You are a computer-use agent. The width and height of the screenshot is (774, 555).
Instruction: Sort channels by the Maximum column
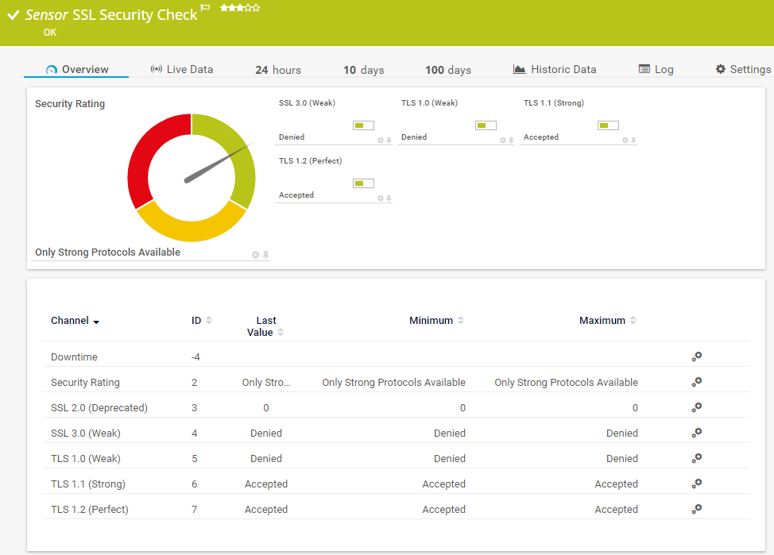pyautogui.click(x=633, y=321)
